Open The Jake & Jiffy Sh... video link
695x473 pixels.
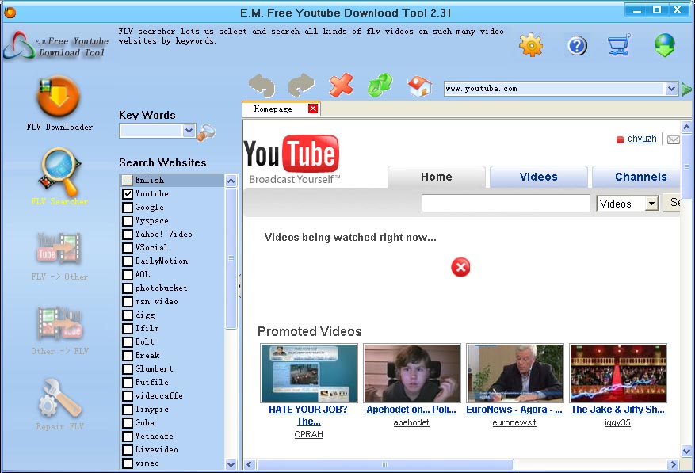(618, 410)
